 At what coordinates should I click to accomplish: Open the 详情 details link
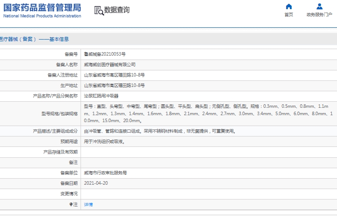(x=88, y=204)
